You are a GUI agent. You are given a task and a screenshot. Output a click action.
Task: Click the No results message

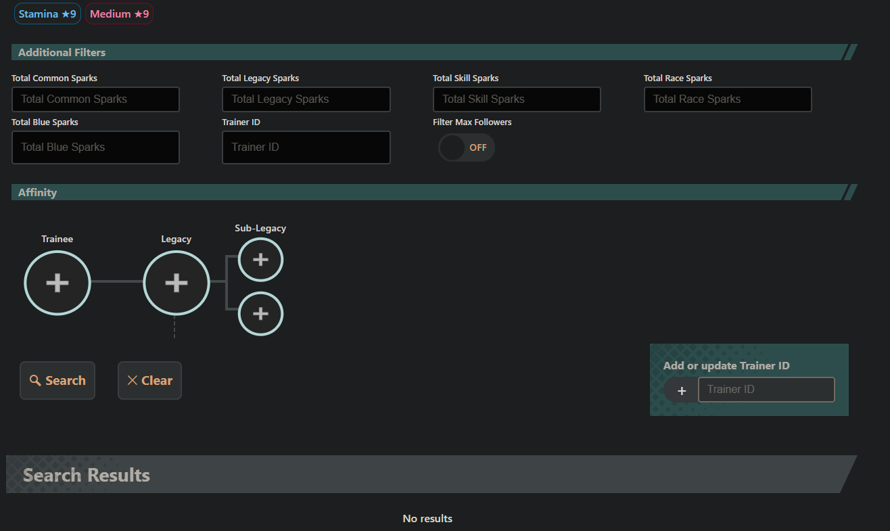pos(427,519)
